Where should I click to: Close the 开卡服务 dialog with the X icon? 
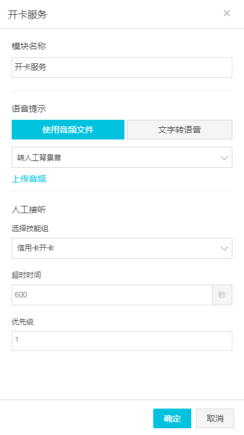click(227, 14)
